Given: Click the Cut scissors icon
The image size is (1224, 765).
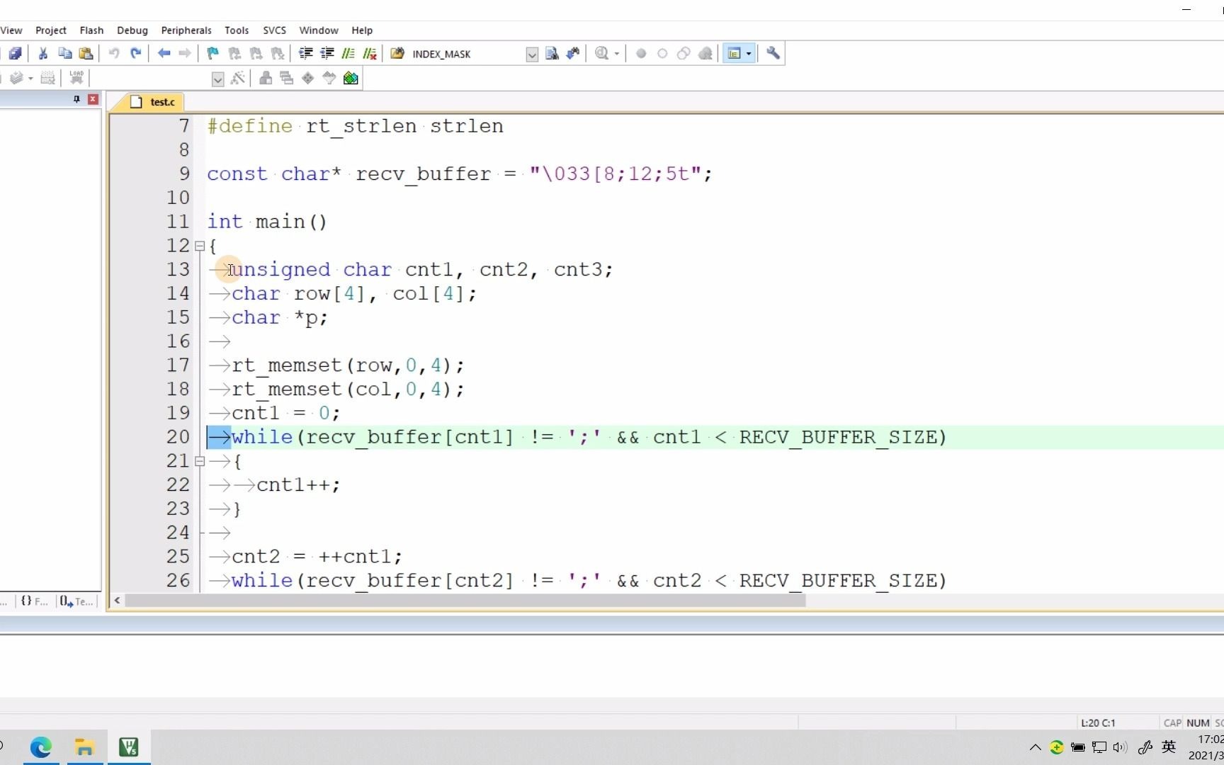Looking at the screenshot, I should point(43,53).
